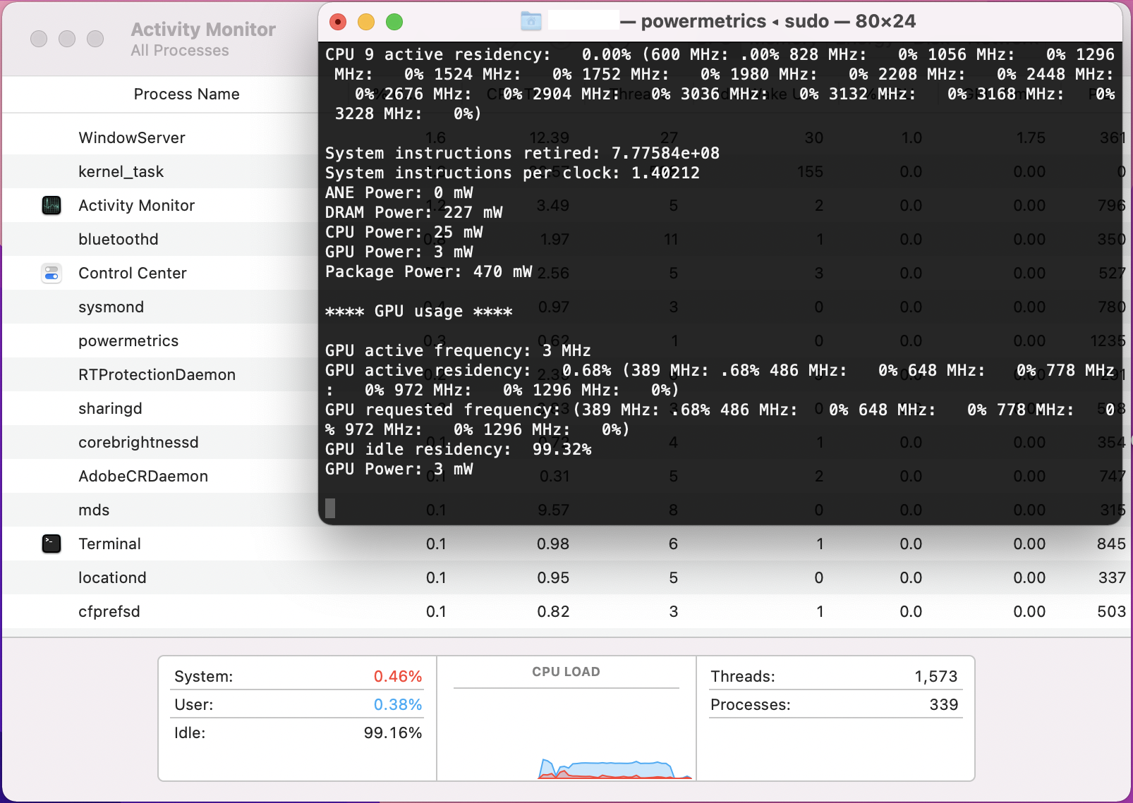Screen dimensions: 1133x803
Task: Click the 'ANE Power: 0 mW' line
Action: click(399, 192)
